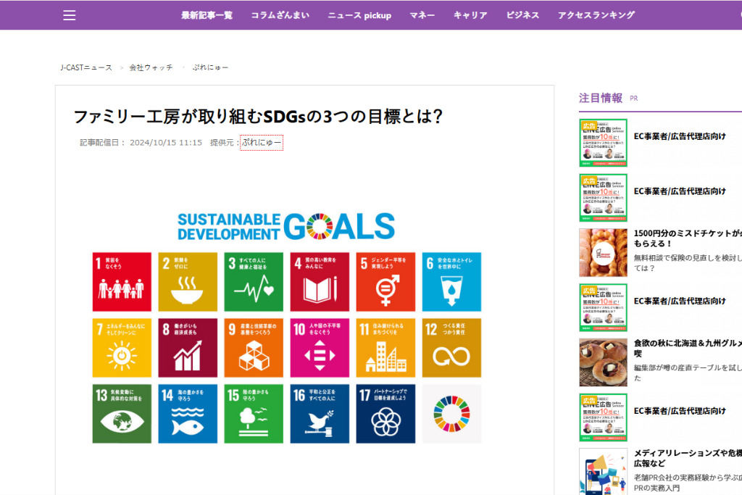Image resolution: width=742 pixels, height=495 pixels.
Task: Click 老舗PR会社の実務経験 description text
Action: [x=688, y=483]
